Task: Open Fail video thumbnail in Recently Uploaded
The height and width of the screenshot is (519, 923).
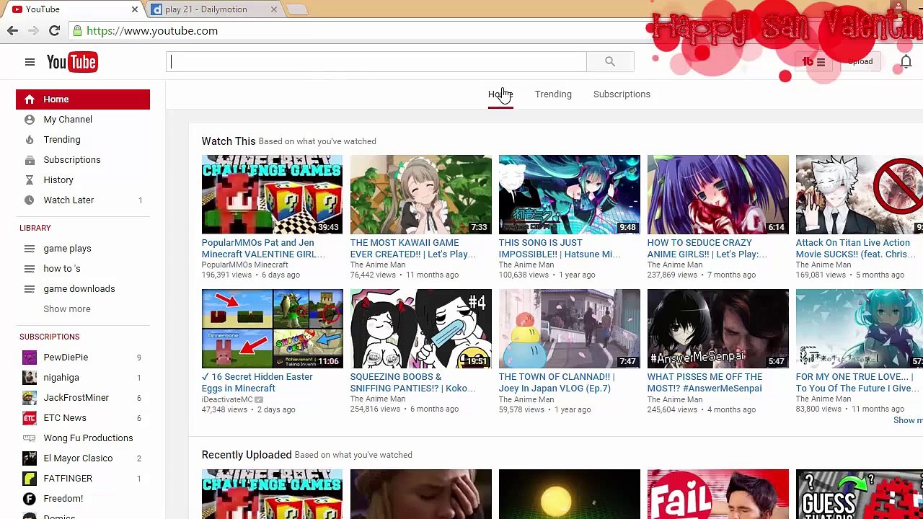Action: (x=718, y=494)
